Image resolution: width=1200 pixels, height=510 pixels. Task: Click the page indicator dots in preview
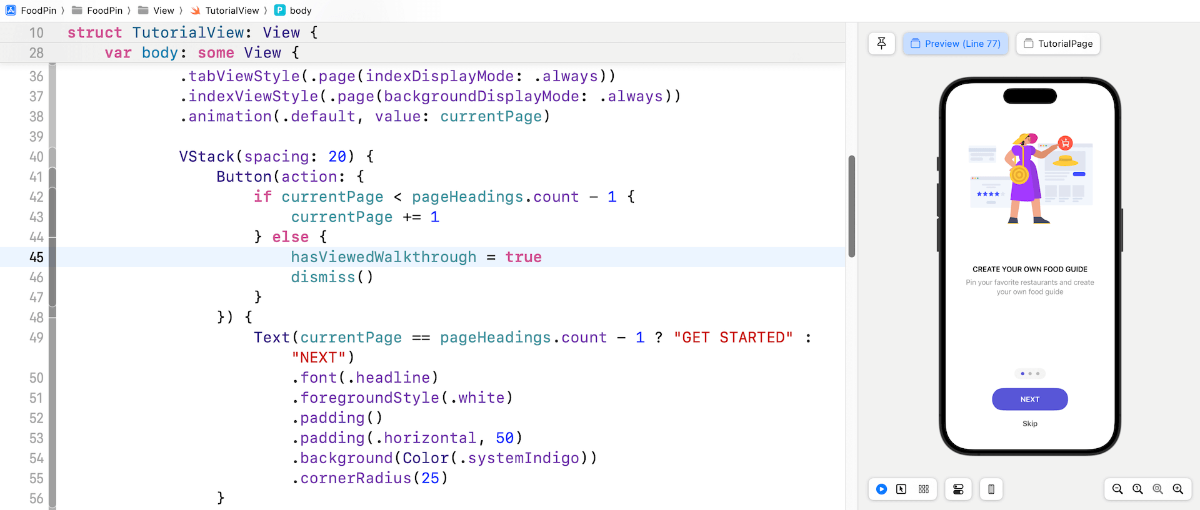point(1029,374)
